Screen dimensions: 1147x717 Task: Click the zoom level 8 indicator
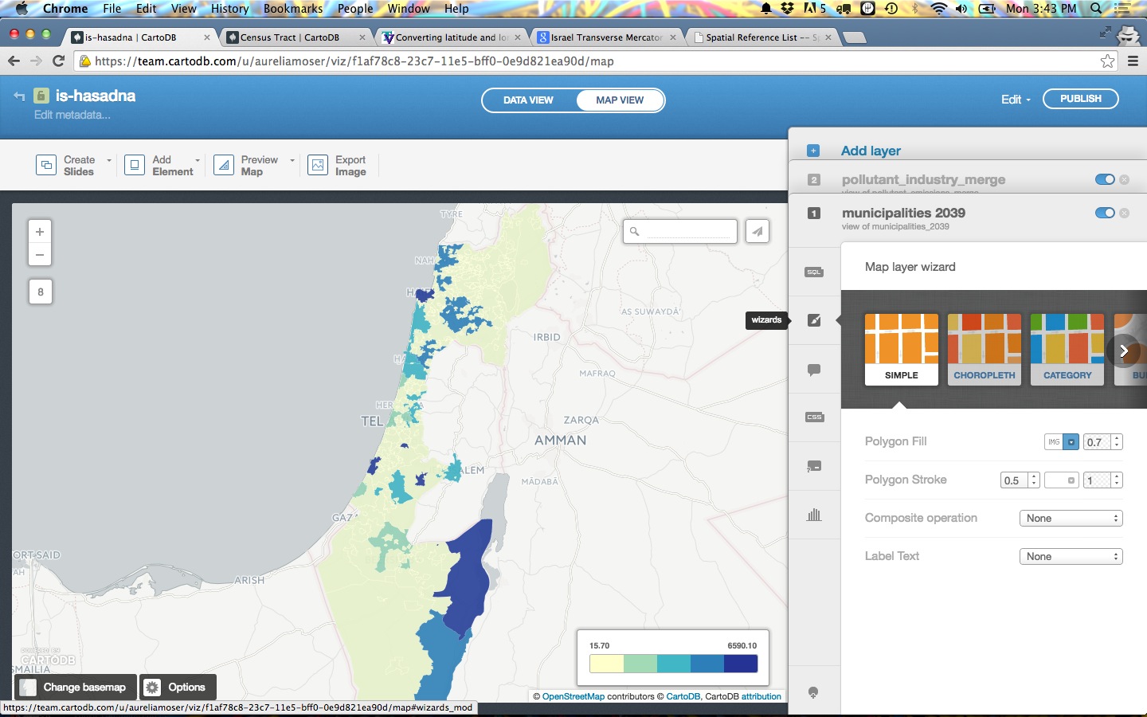[40, 292]
